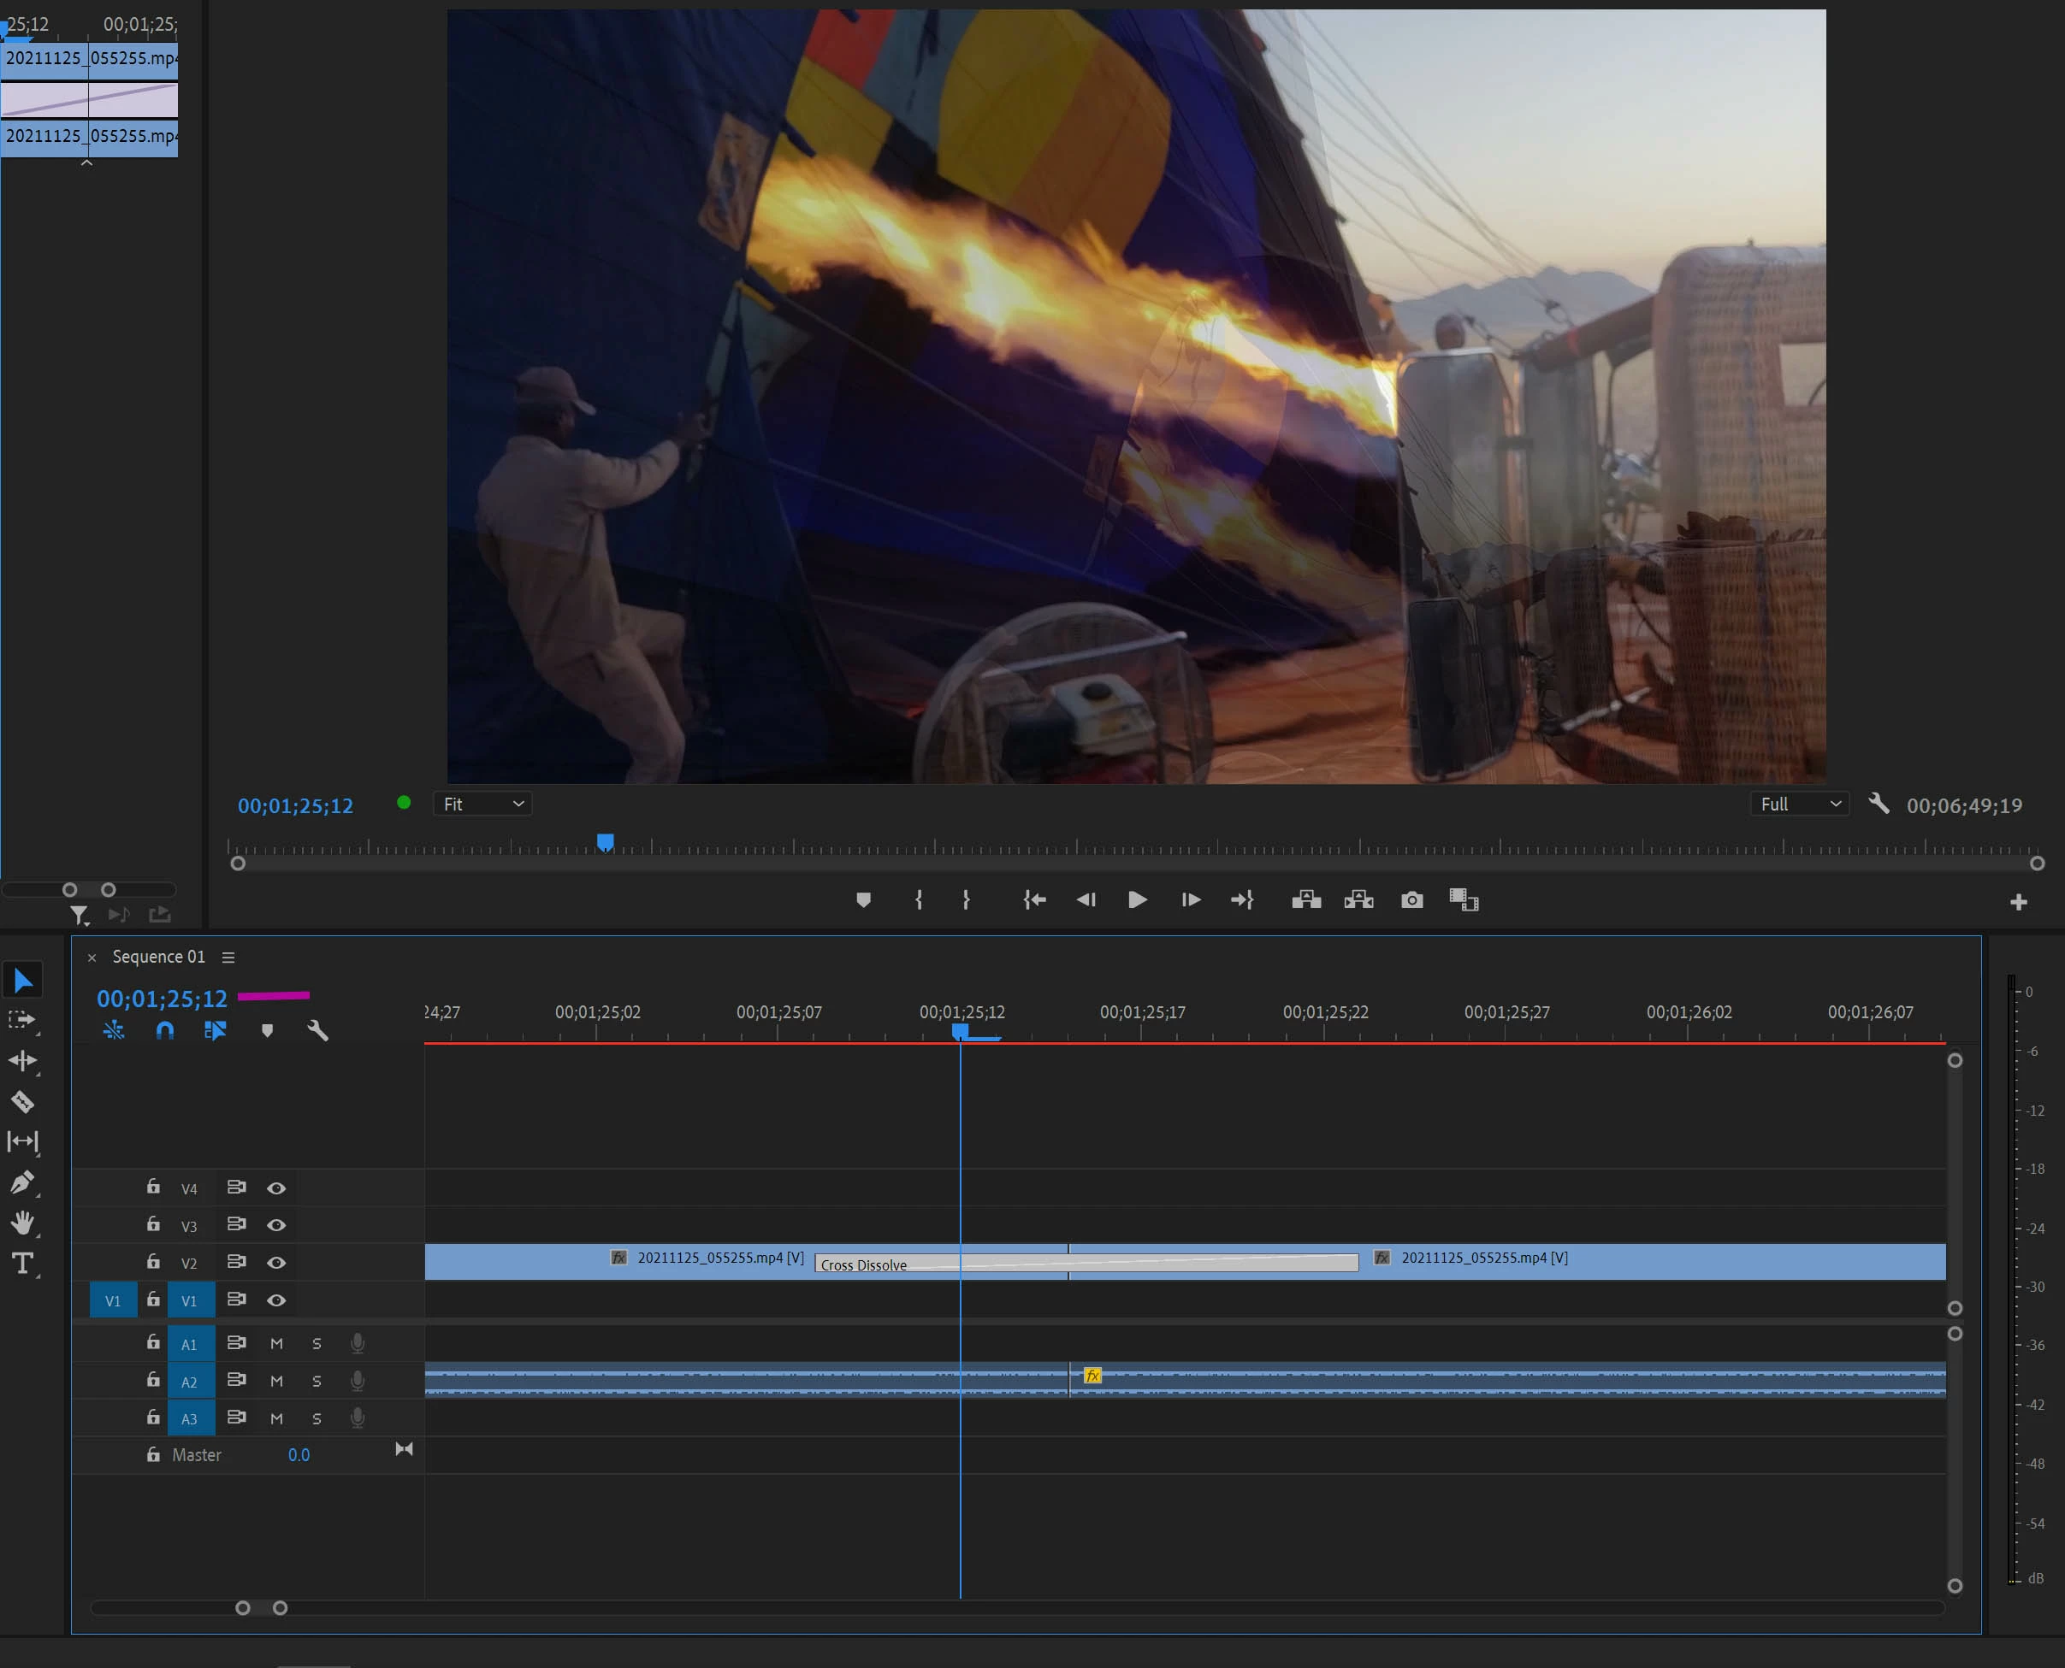
Task: Open the Full playback resolution dropdown
Action: (x=1800, y=805)
